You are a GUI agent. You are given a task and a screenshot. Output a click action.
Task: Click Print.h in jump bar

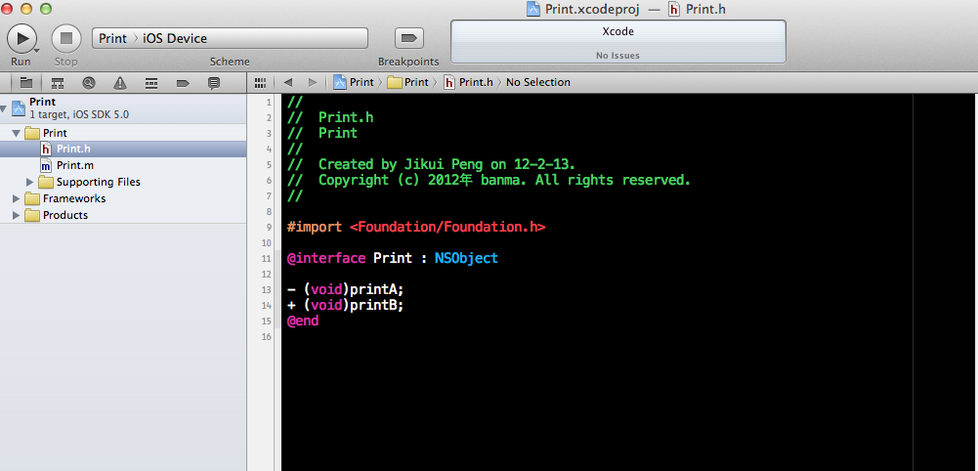pos(468,82)
